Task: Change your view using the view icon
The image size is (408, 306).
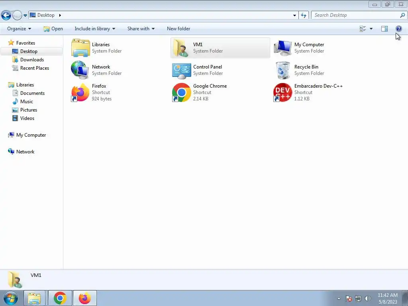Action: [363, 29]
